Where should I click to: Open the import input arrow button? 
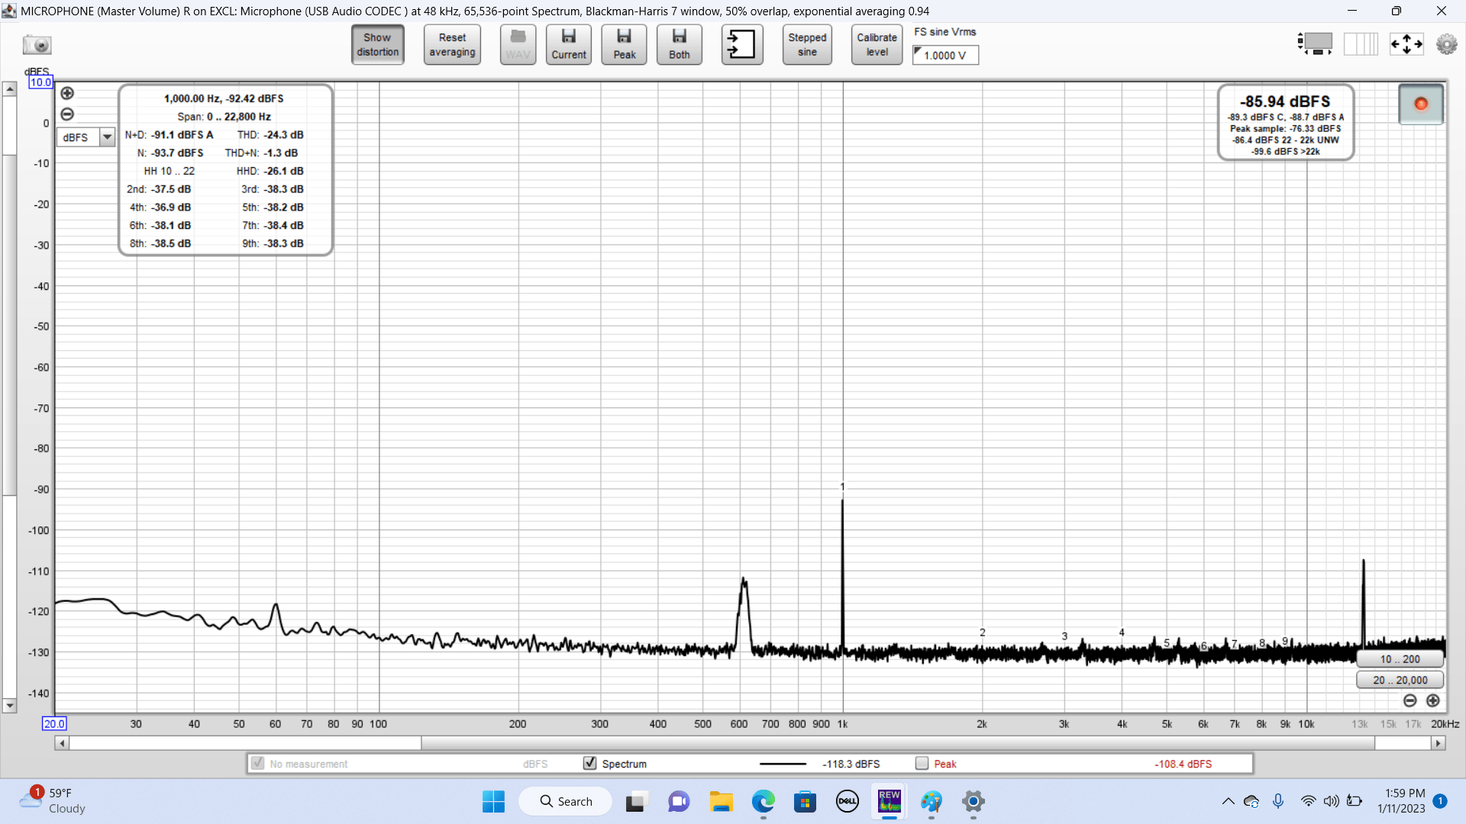(x=741, y=45)
